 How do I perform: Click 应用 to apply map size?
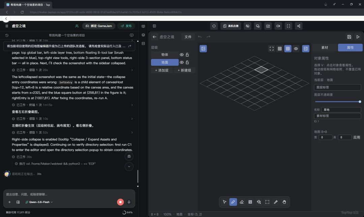[357, 137]
